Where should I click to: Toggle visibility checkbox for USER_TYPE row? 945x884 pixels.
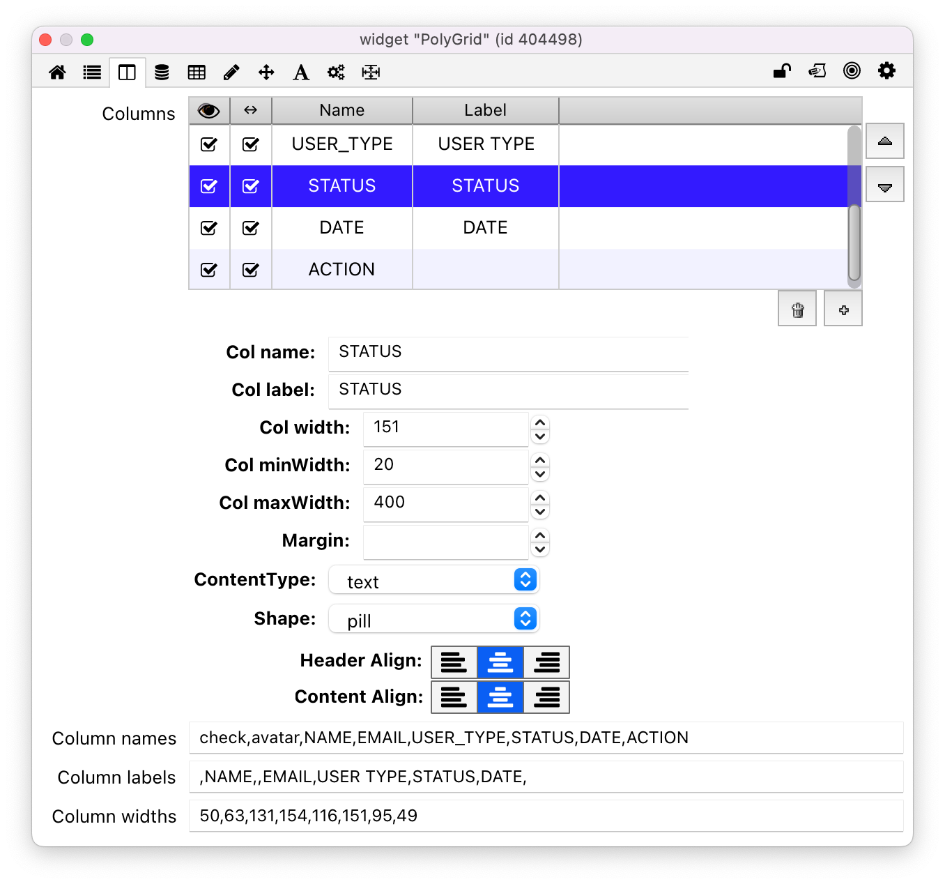click(x=209, y=144)
